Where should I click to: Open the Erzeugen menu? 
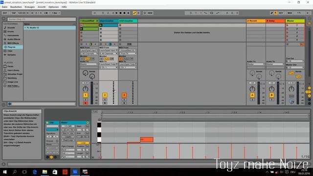tap(29, 7)
